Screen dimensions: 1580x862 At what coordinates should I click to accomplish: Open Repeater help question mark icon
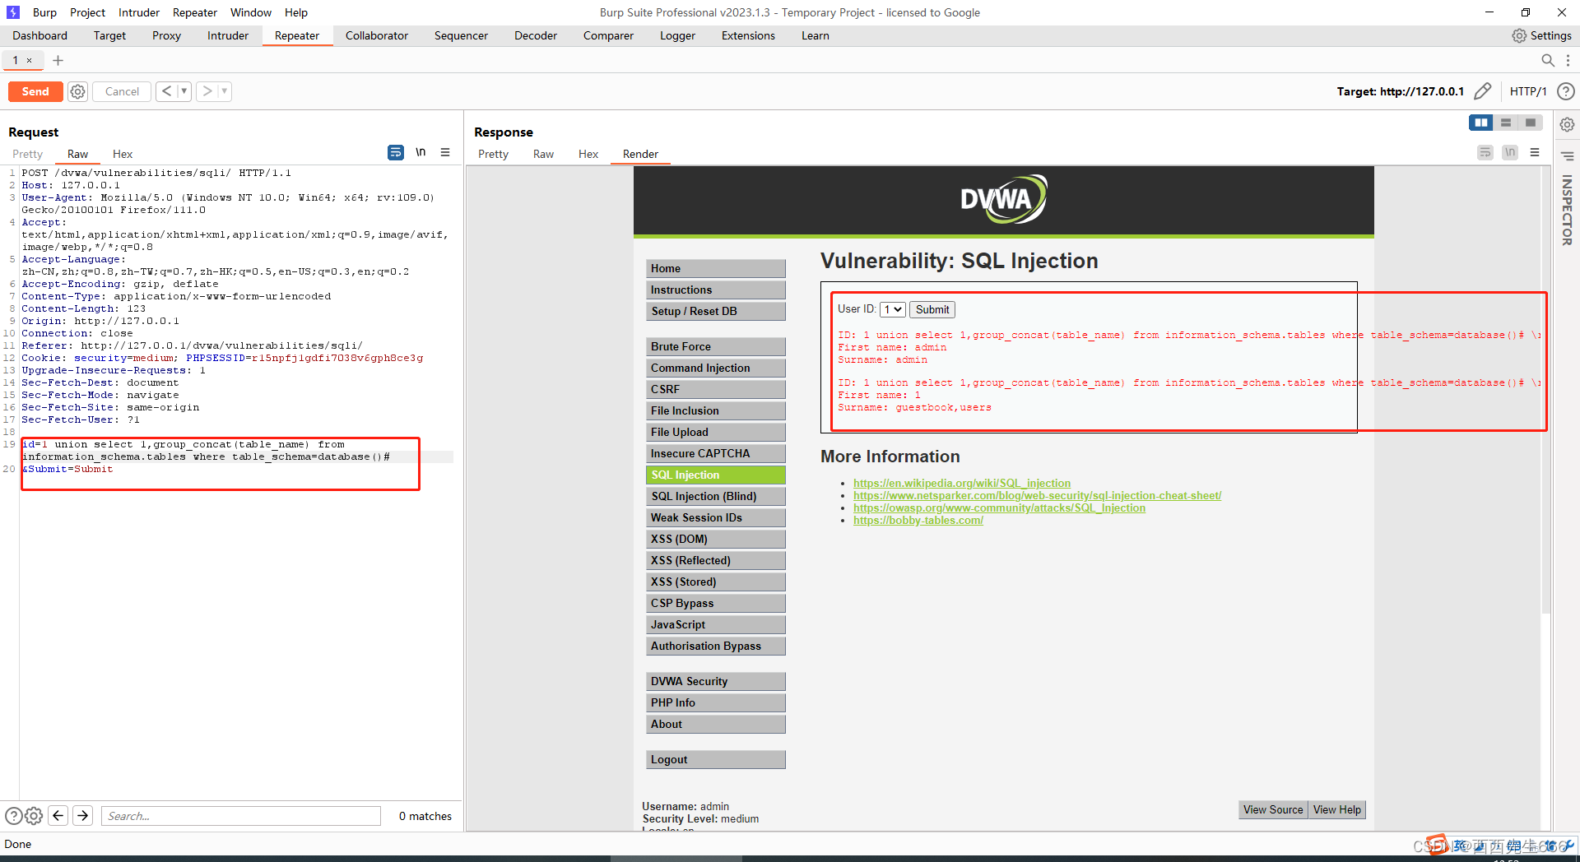pos(1566,91)
